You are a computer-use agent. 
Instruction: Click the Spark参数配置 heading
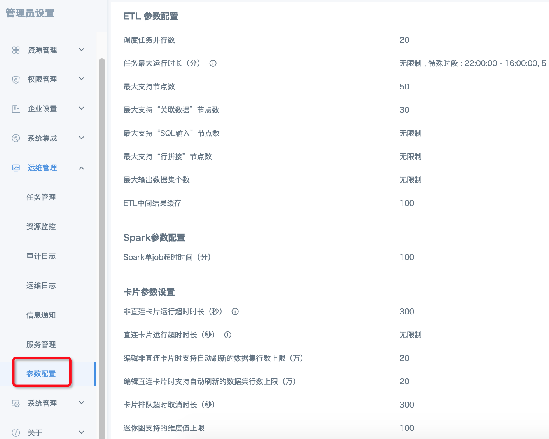[x=154, y=238]
